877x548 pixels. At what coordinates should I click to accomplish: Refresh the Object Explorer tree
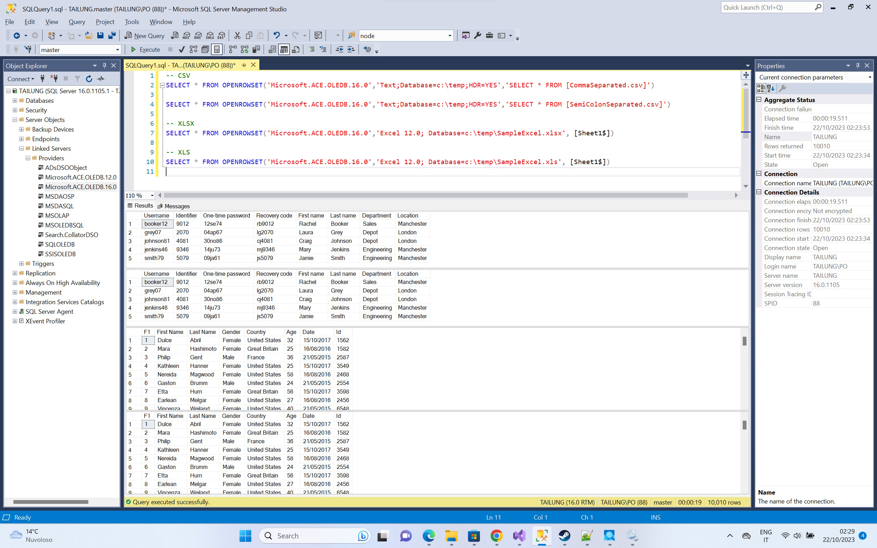(x=89, y=79)
